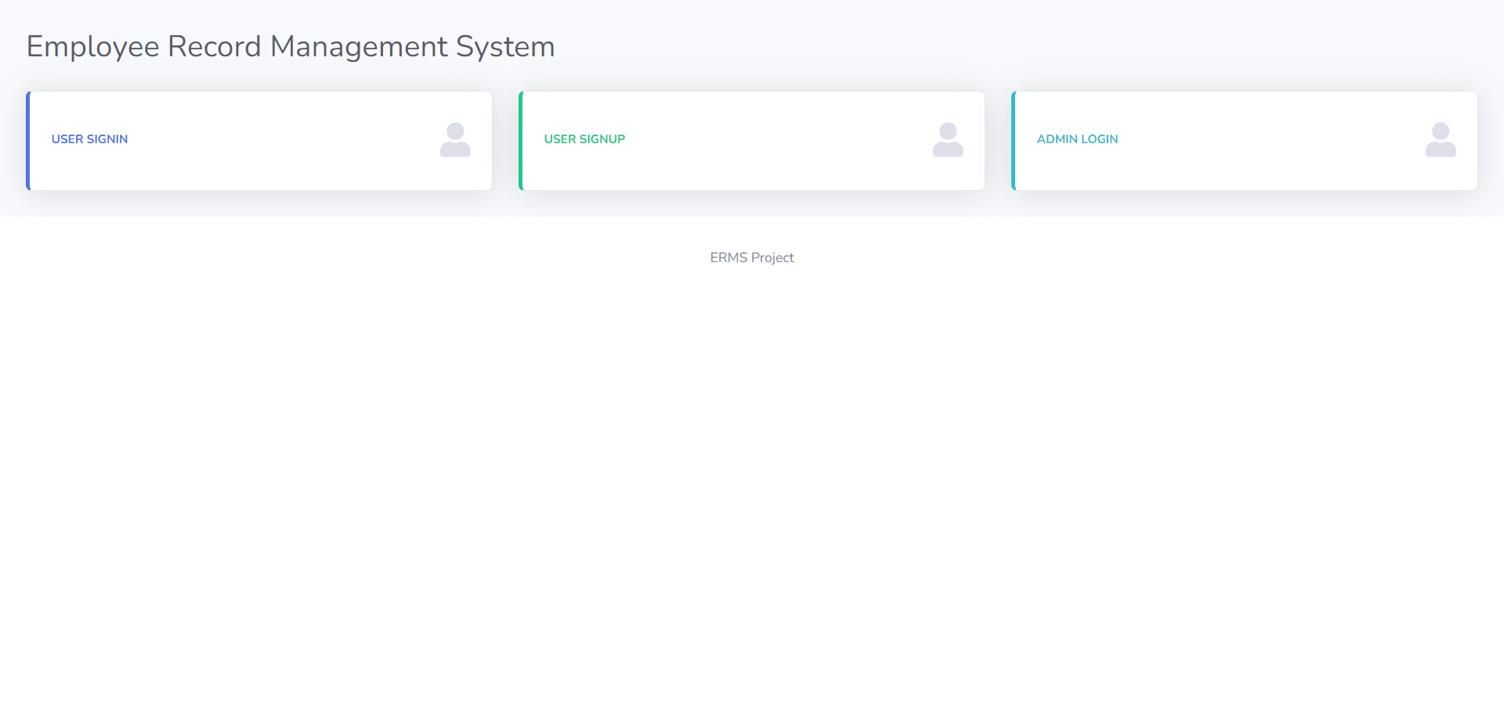The height and width of the screenshot is (723, 1504).
Task: Click the blue accent bar on the signin card
Action: tap(27, 139)
